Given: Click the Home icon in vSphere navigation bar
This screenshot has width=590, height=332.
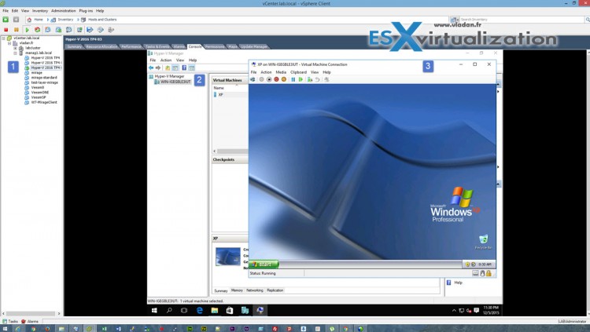Looking at the screenshot, I should coord(29,20).
